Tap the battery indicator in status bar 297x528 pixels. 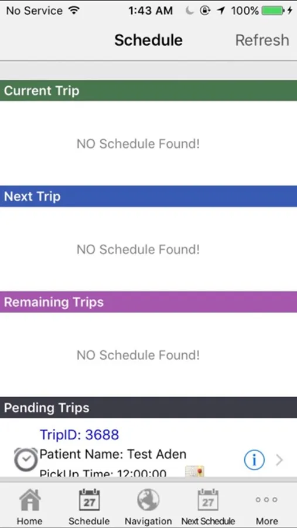click(x=274, y=11)
